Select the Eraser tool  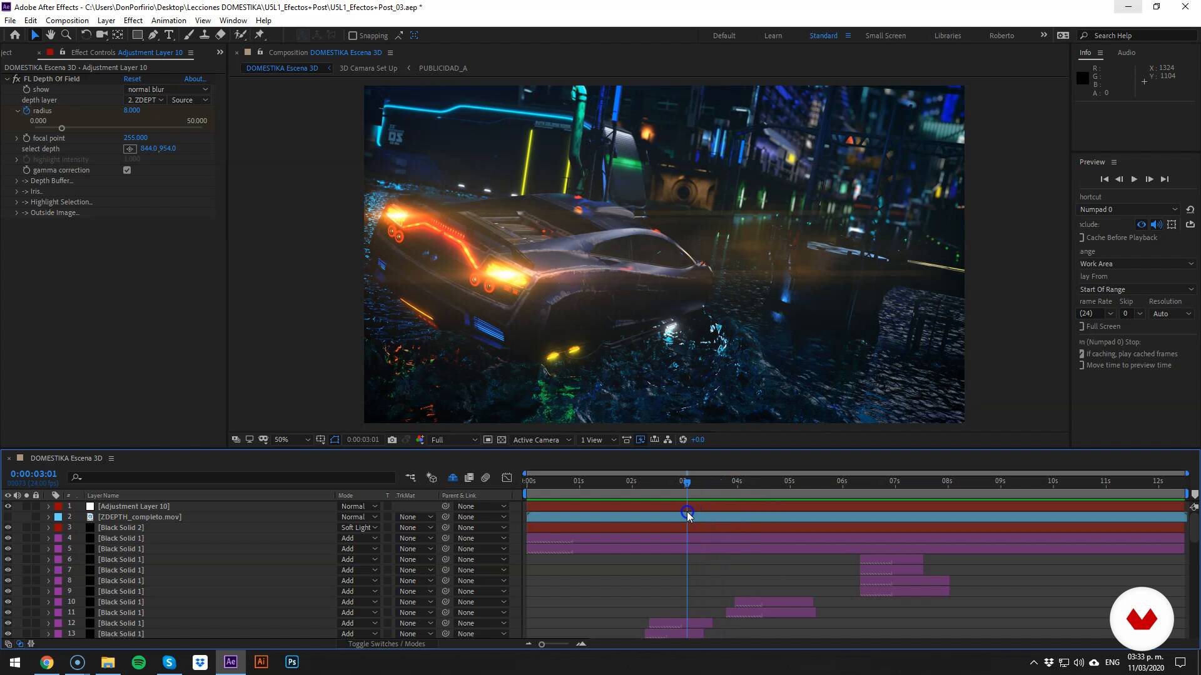pyautogui.click(x=220, y=35)
